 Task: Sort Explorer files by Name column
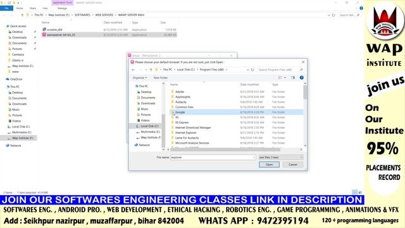(46, 23)
